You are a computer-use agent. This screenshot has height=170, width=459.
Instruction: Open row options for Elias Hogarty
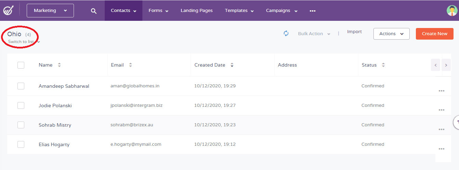click(x=441, y=149)
